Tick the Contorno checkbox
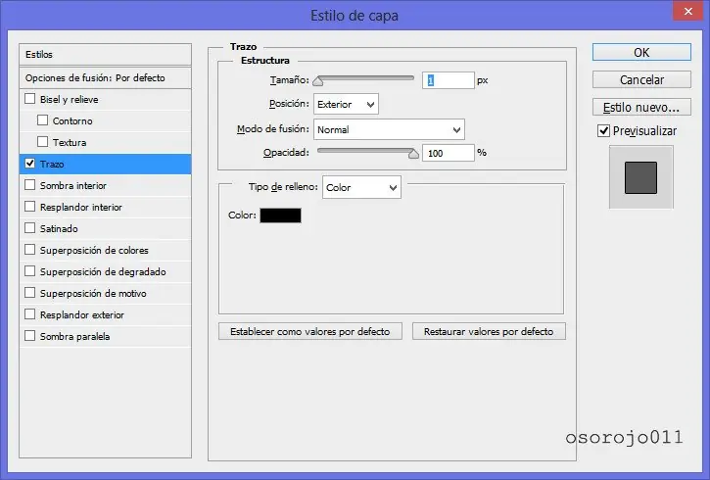Viewport: 710px width, 480px height. [42, 120]
